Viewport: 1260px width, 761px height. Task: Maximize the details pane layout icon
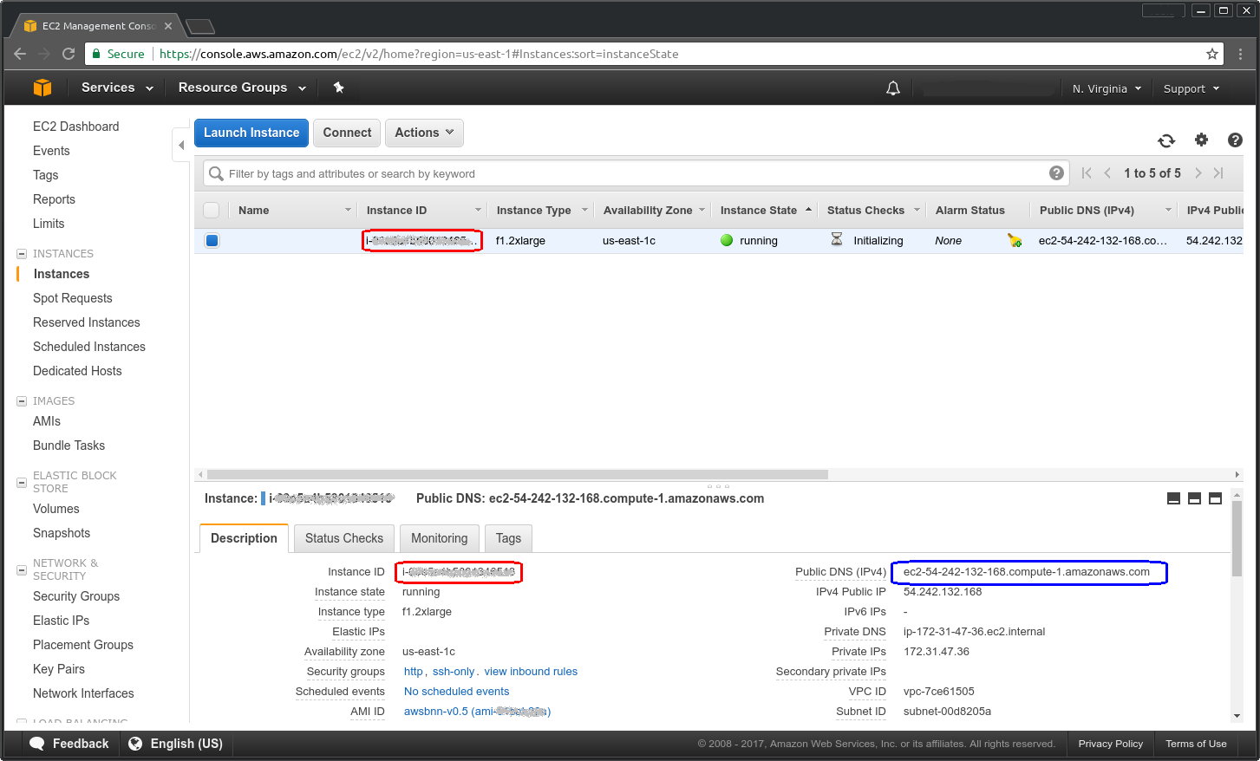tap(1215, 498)
